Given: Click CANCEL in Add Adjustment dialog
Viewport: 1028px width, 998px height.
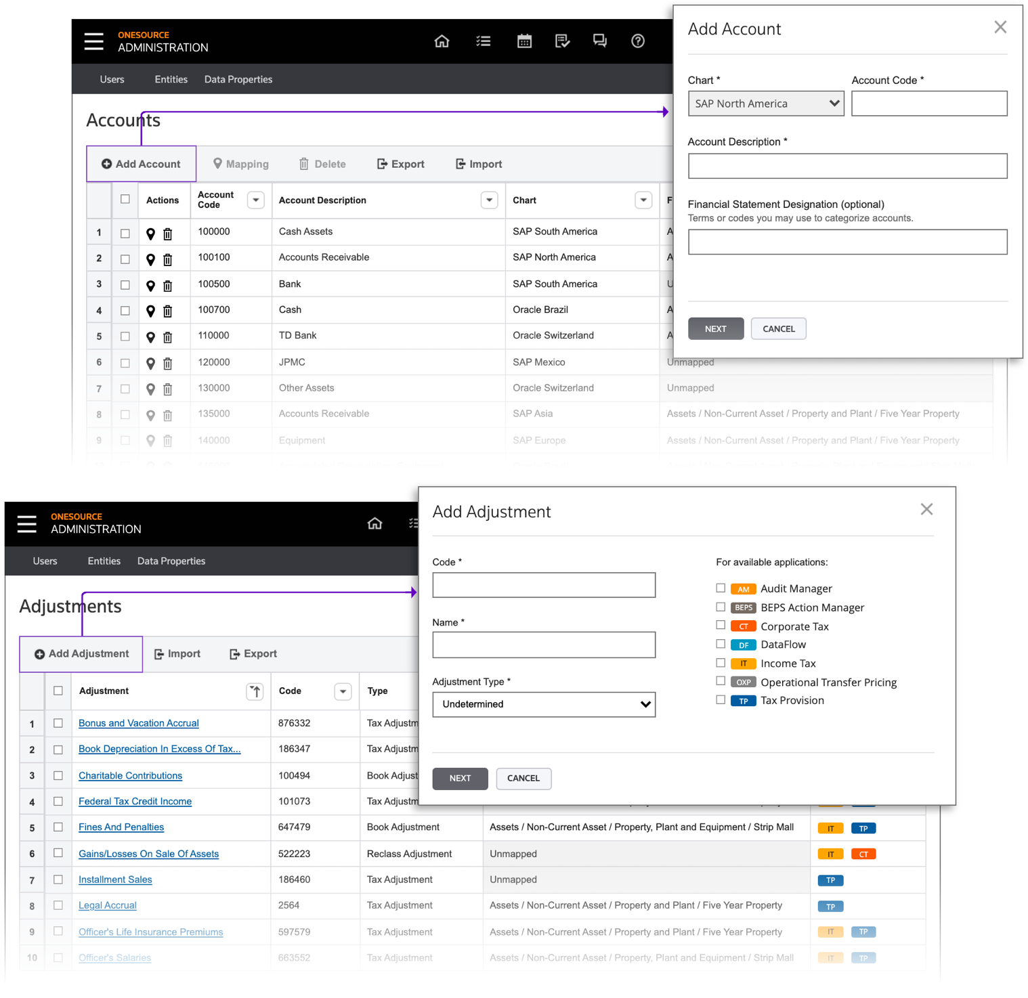Looking at the screenshot, I should pos(523,779).
